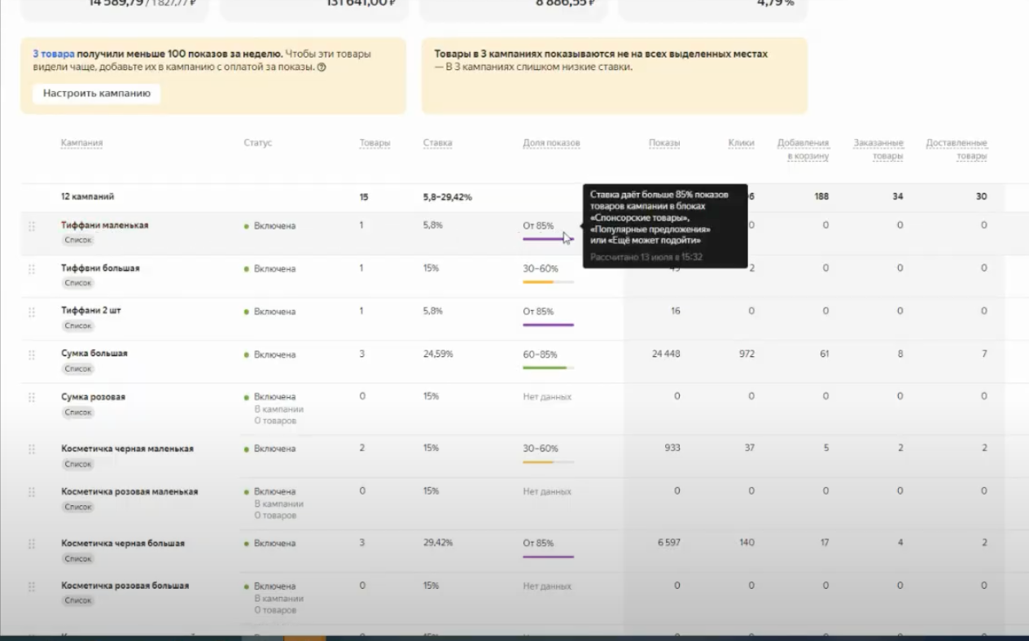Click the 972 clicks value
The width and height of the screenshot is (1029, 641).
click(x=746, y=354)
